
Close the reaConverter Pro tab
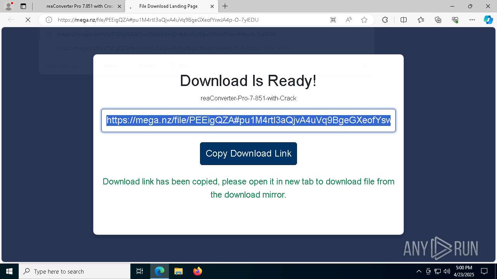[119, 6]
